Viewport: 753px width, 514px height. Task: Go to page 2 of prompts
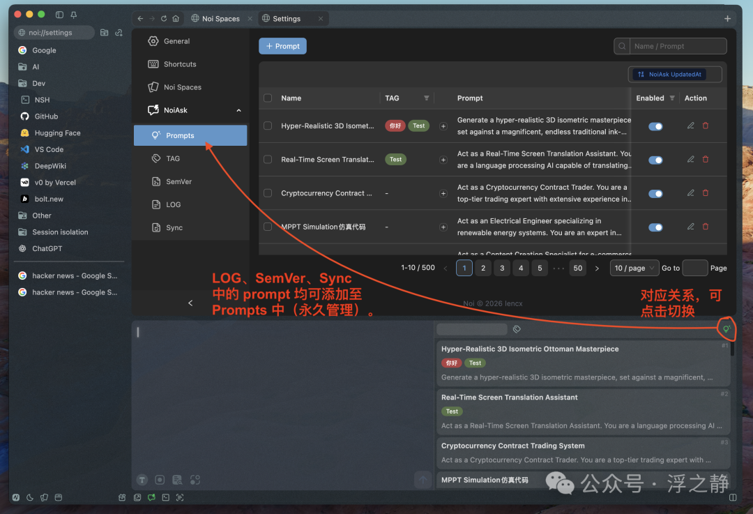483,268
